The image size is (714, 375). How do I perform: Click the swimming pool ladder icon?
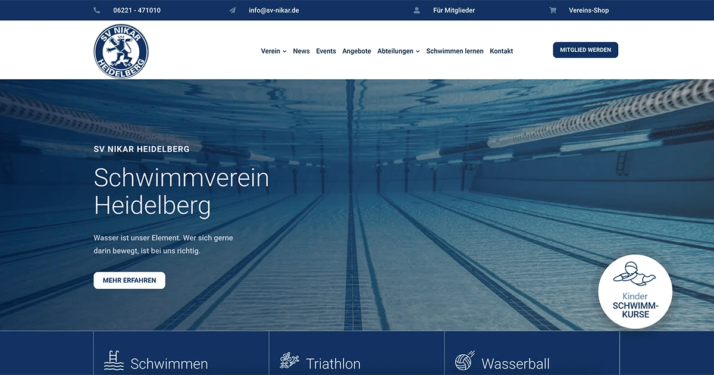[114, 360]
